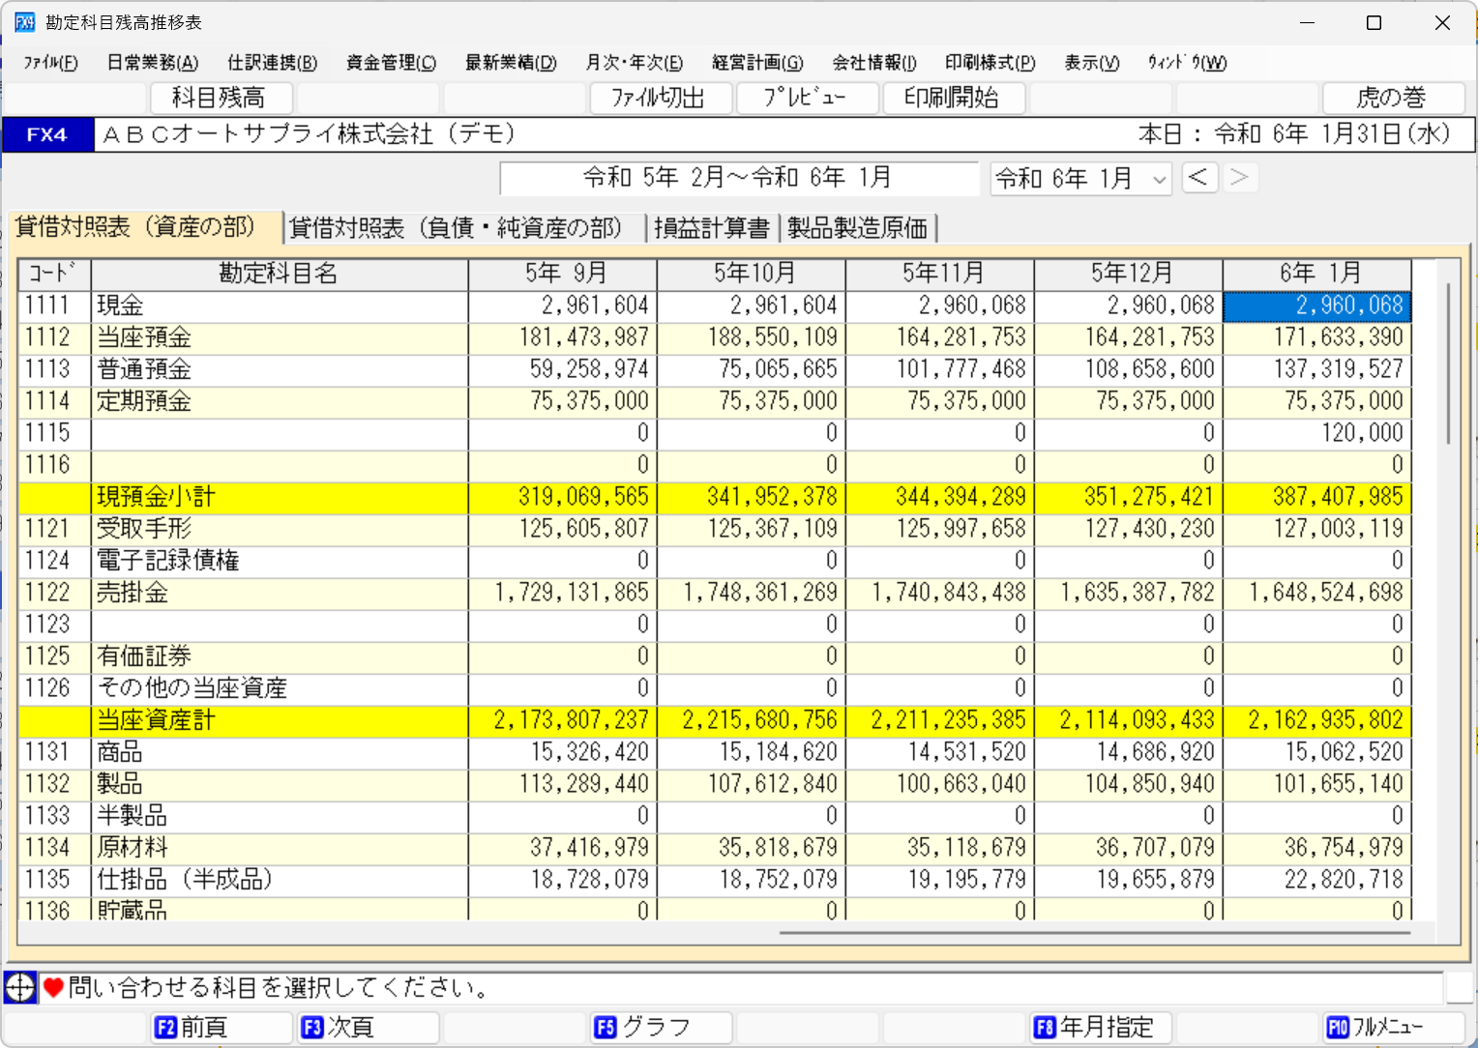Switch to the 損益計算書 tab
1478x1048 pixels.
coord(711,228)
